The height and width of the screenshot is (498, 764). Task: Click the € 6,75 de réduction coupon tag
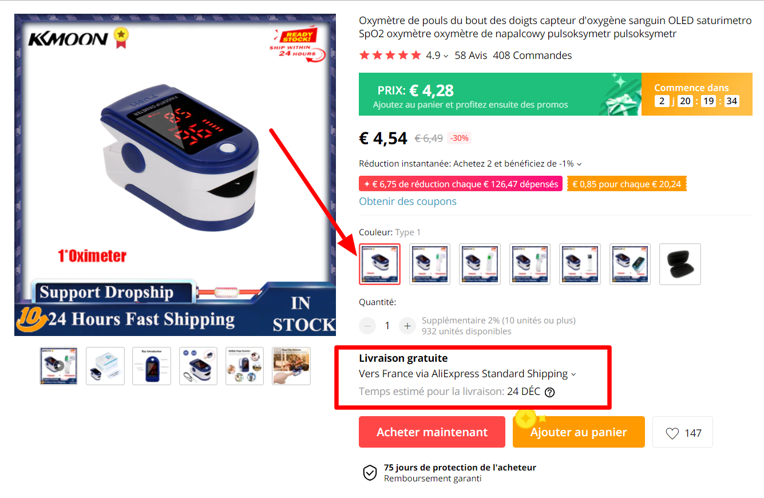(461, 184)
